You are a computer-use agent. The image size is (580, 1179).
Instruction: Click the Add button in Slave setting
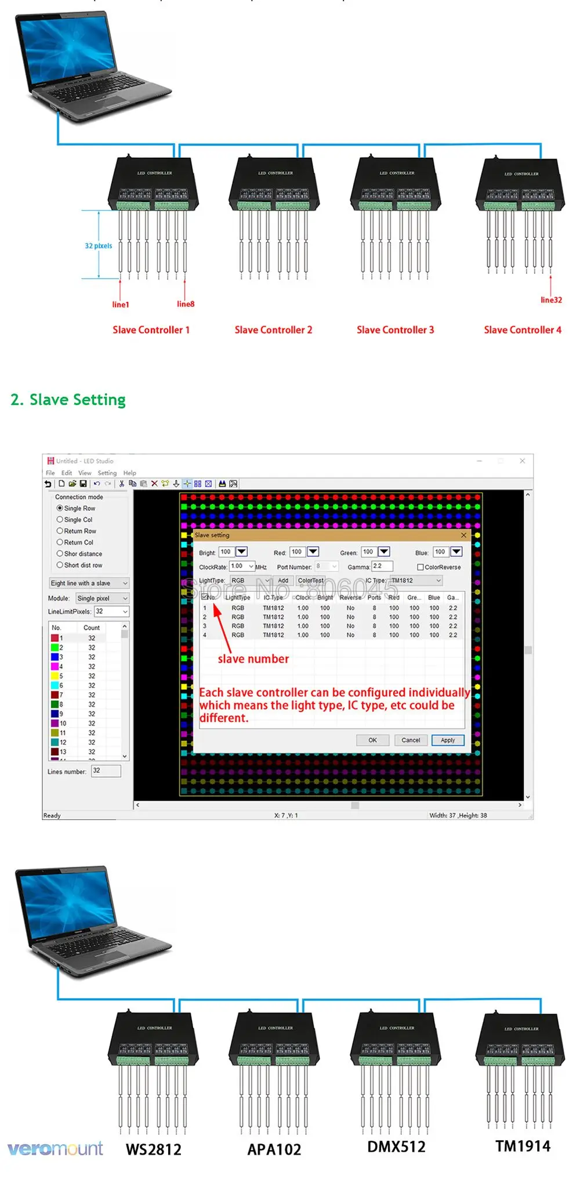tap(283, 580)
